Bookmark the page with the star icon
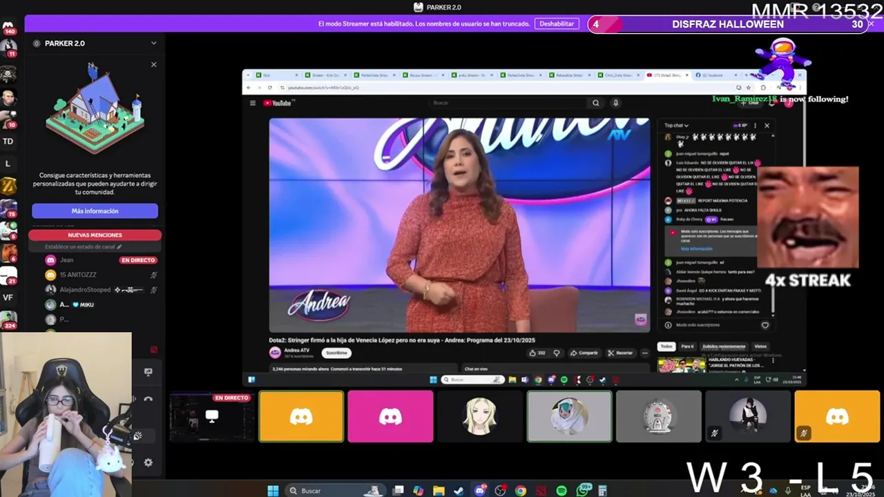Viewport: 884px width, 497px height. [x=749, y=88]
